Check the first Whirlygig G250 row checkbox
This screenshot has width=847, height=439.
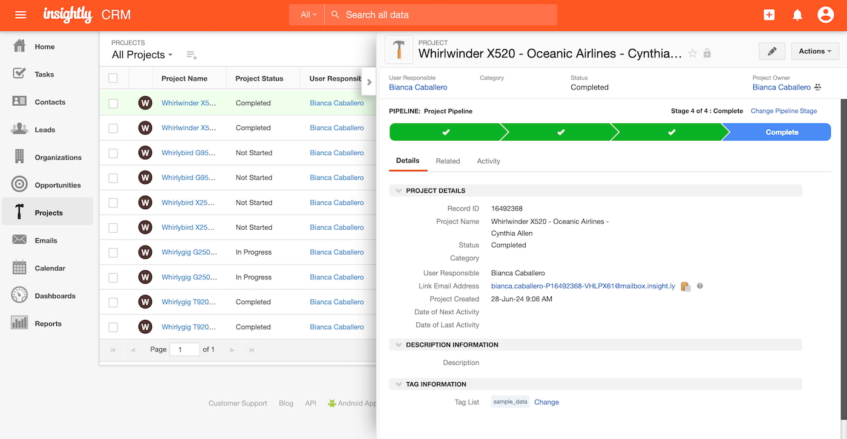point(113,252)
